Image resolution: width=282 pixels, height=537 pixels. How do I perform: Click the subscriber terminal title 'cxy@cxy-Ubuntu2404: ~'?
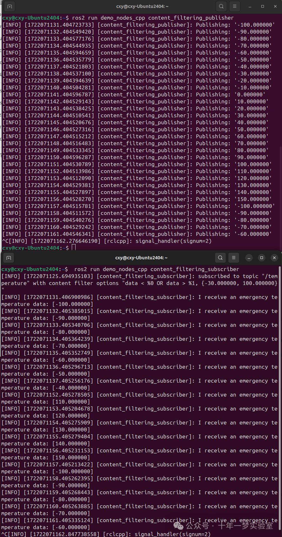[x=141, y=258]
